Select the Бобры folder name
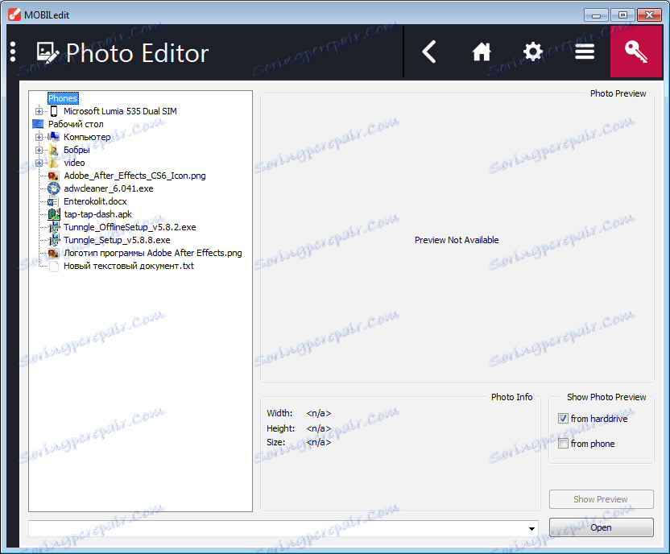 coord(77,150)
